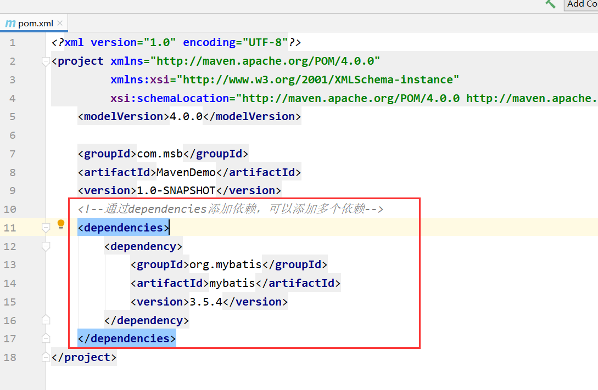Click the com.msb groupId value
Screen dimensions: 598x390
(160, 154)
